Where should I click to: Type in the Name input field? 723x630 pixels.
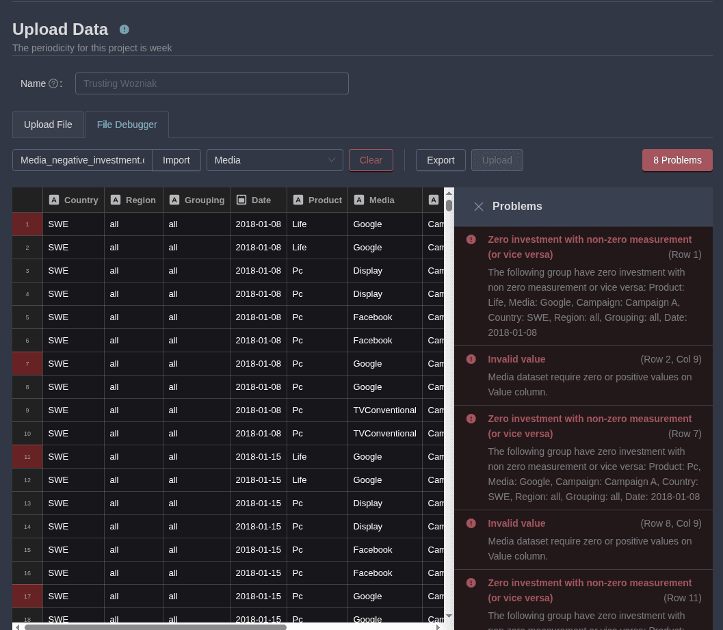click(x=211, y=83)
